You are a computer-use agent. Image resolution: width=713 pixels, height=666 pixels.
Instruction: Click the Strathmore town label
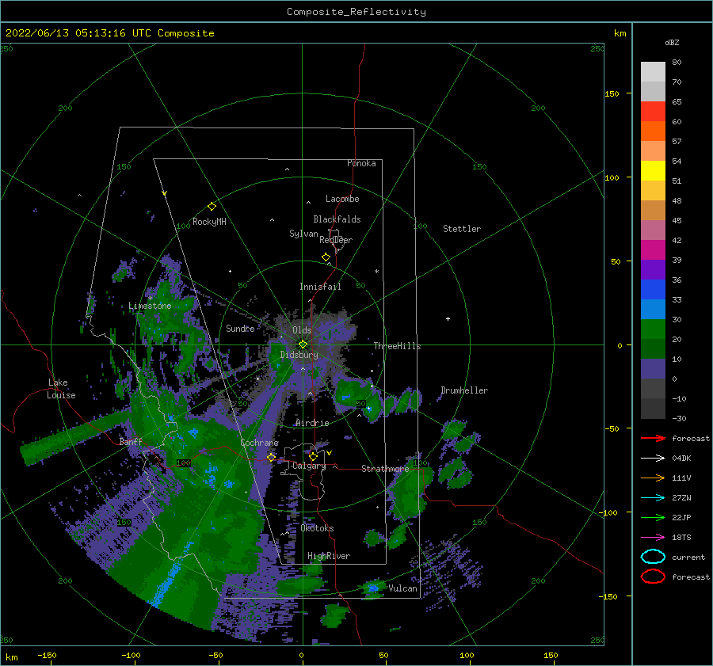coord(385,469)
